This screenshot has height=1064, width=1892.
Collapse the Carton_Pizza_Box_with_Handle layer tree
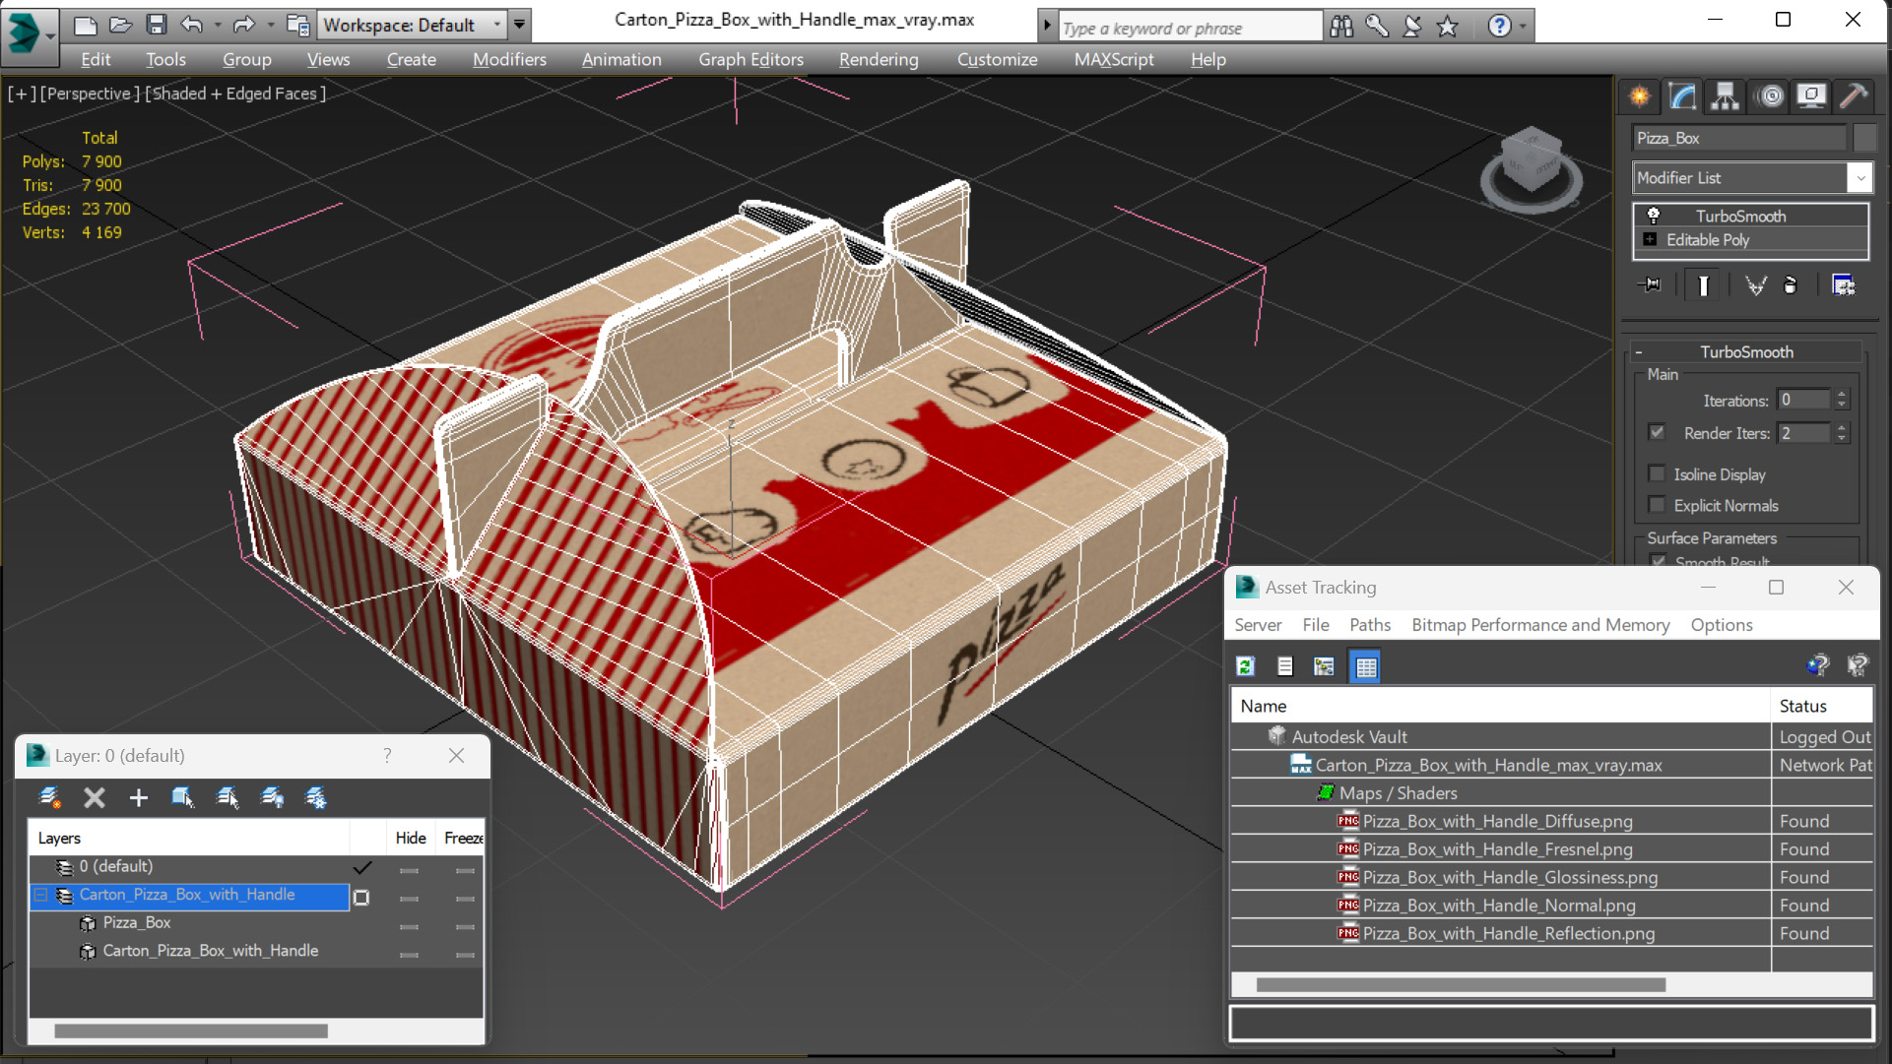[x=41, y=895]
